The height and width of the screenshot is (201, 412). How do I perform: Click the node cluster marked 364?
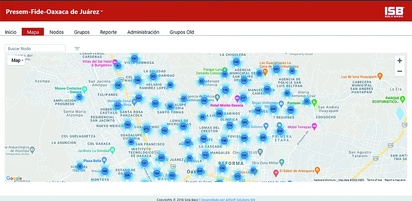point(203,139)
